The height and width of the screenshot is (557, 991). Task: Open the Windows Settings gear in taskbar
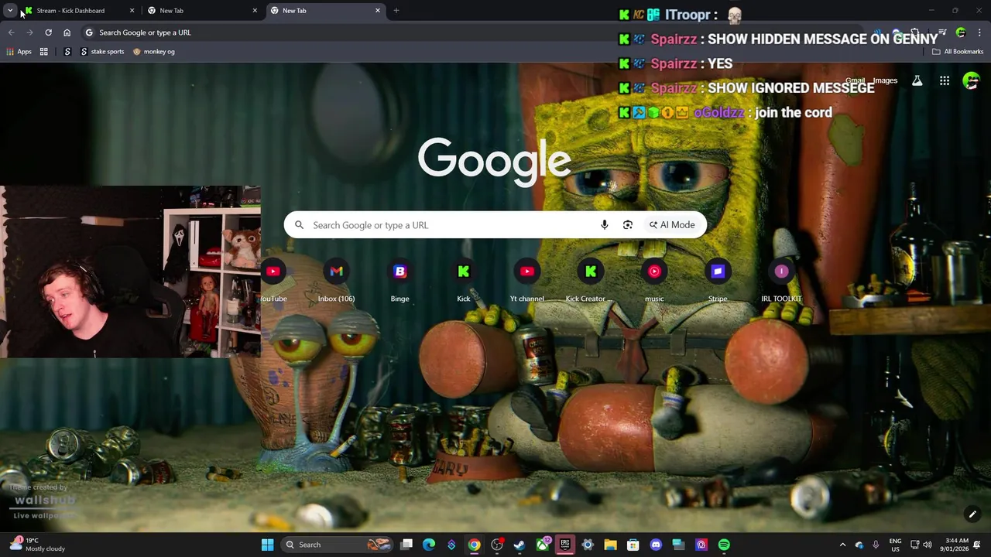(588, 545)
